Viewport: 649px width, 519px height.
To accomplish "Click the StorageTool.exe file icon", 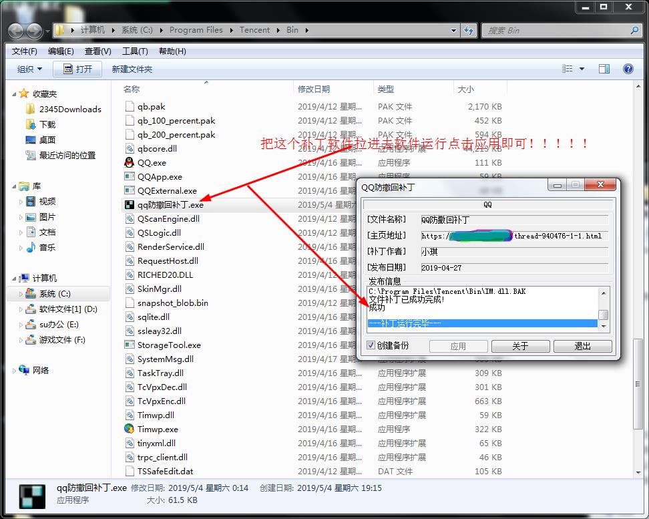I will [x=130, y=345].
